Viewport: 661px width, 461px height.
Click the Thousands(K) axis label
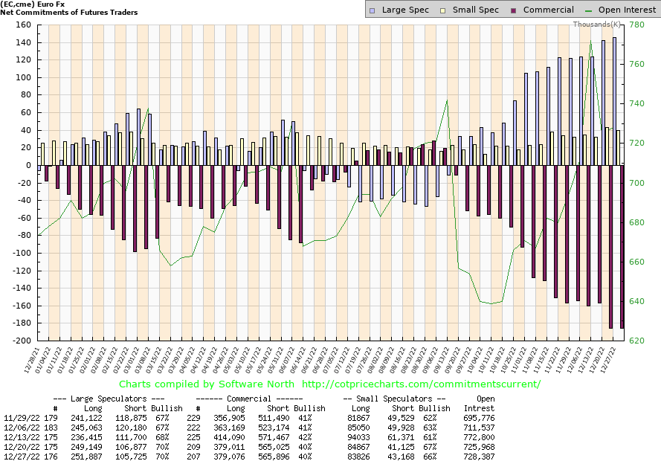coord(596,25)
